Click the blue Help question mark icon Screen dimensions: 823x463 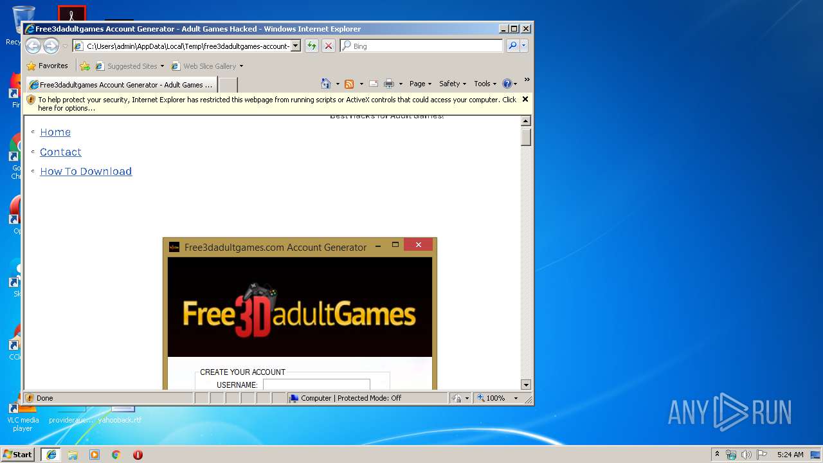coord(507,84)
